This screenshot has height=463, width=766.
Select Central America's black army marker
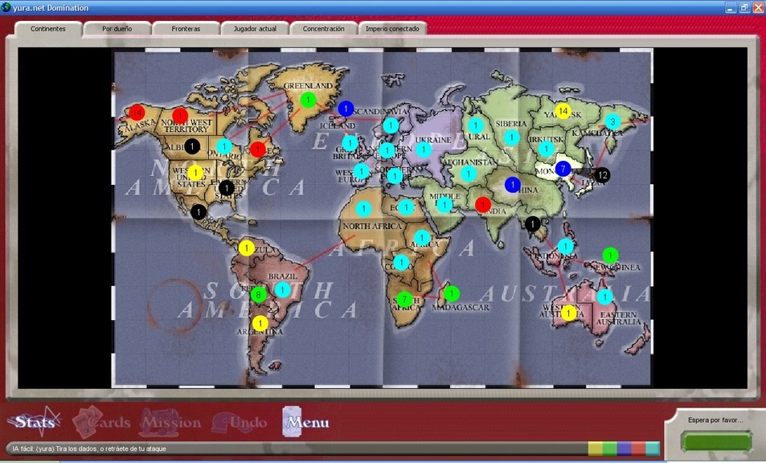point(199,211)
